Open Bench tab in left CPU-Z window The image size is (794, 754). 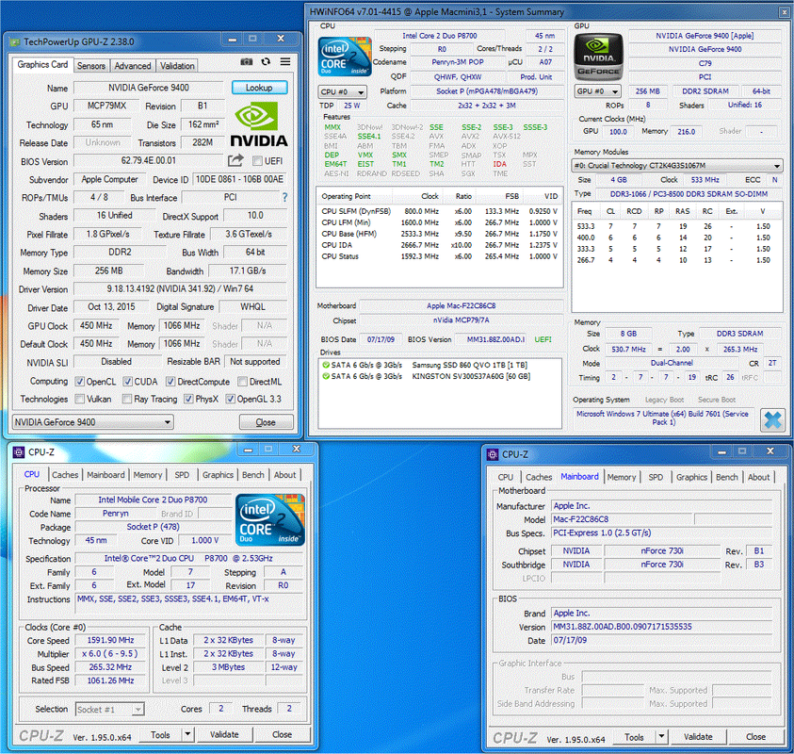(252, 475)
